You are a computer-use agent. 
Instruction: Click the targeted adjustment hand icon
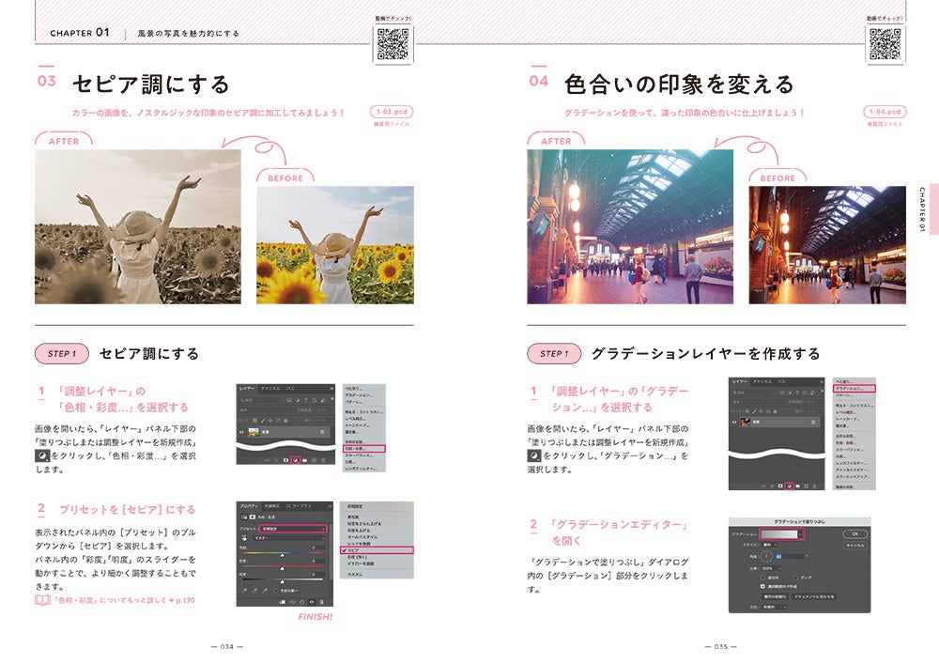coord(245,538)
